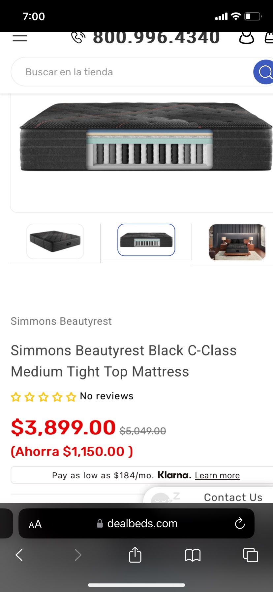Tap the dealbeds.com address bar

pos(142,523)
